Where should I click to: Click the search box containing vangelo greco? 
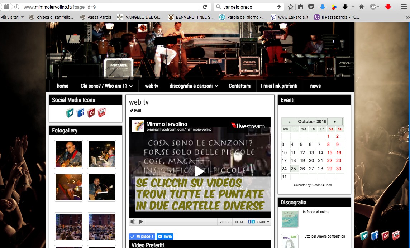pyautogui.click(x=248, y=7)
